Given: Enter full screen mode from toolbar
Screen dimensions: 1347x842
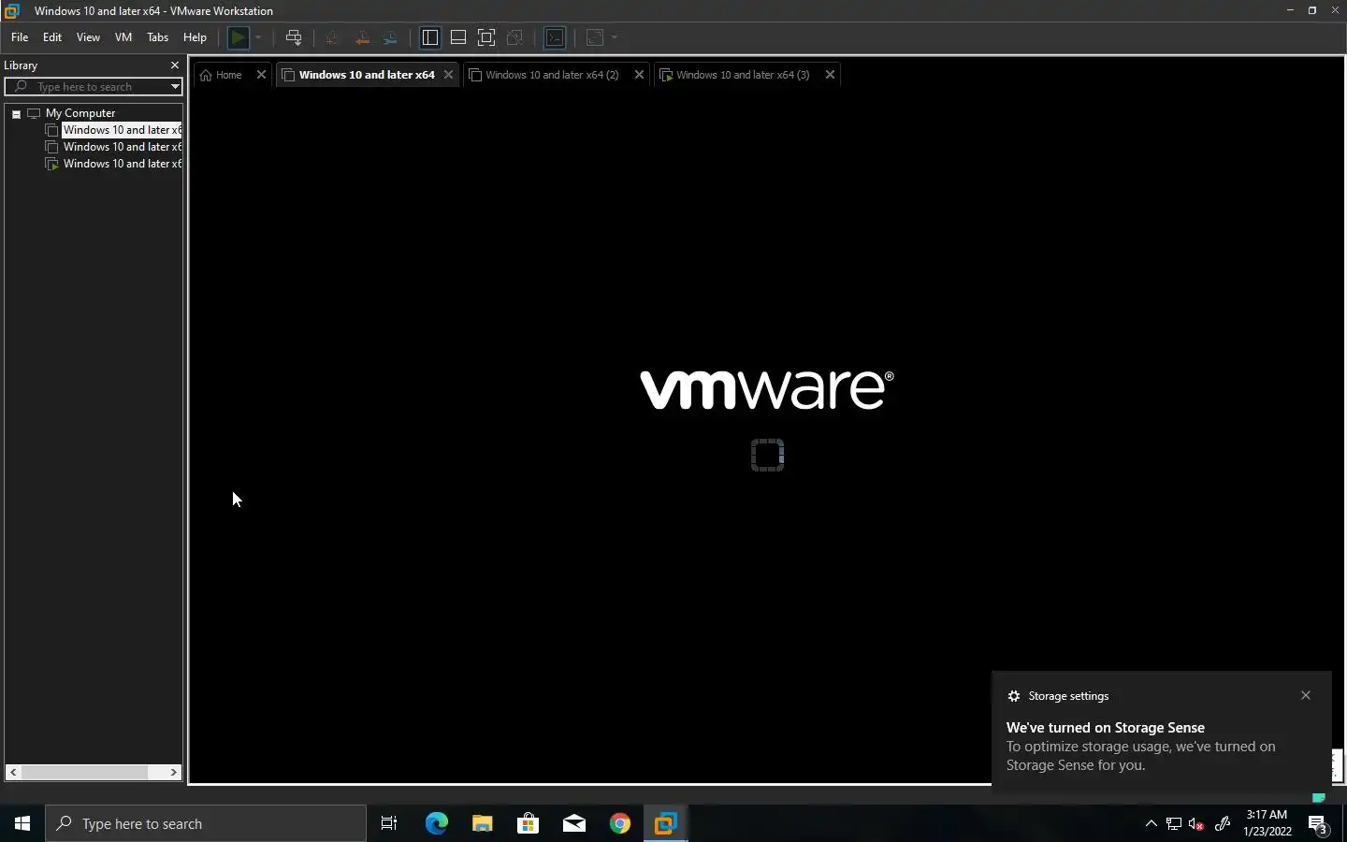Looking at the screenshot, I should pos(486,37).
